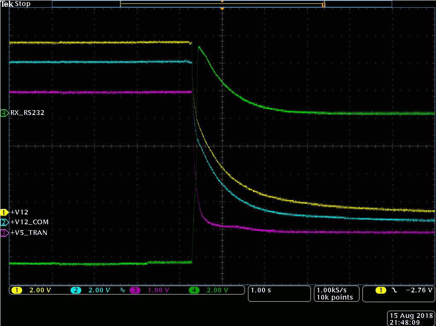This screenshot has width=436, height=326.
Task: Click the Tek Stop acquisition status
Action: coord(16,4)
